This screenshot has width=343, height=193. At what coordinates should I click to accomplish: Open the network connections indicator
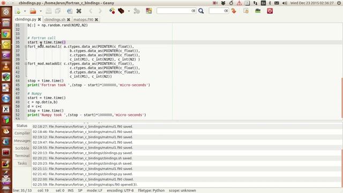255,3
